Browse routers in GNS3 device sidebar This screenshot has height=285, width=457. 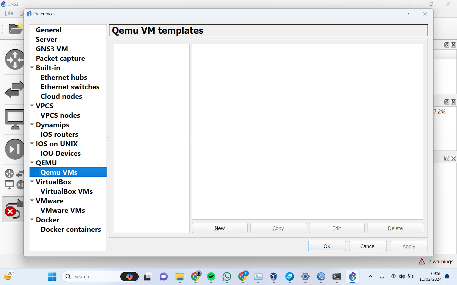(x=15, y=59)
